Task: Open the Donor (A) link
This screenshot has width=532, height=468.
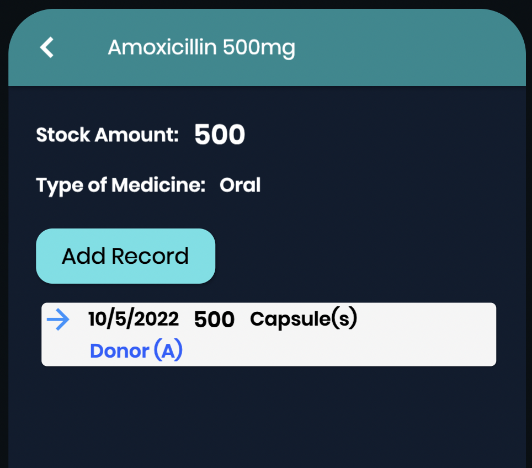Action: point(136,350)
